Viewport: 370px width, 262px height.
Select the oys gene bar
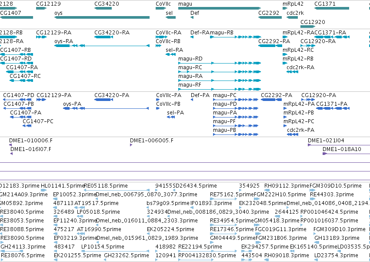[x=102, y=17]
